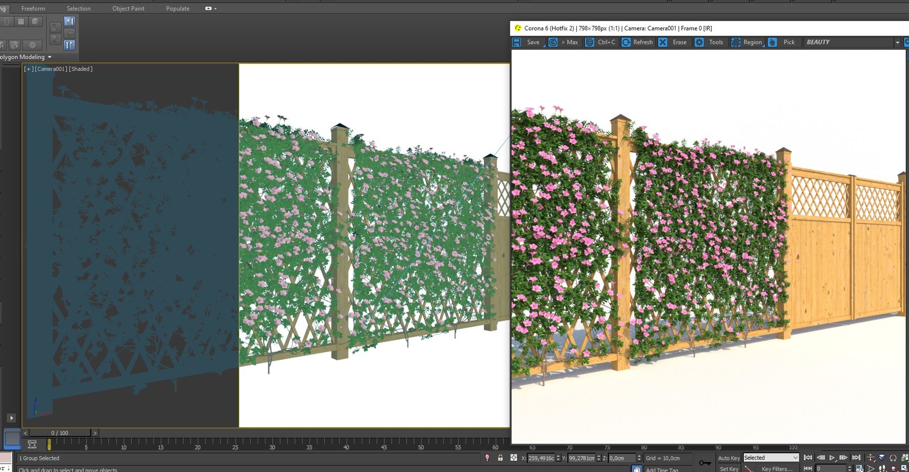Screen dimensions: 909x472
Task: Open Key Filters dialog
Action: coord(777,469)
